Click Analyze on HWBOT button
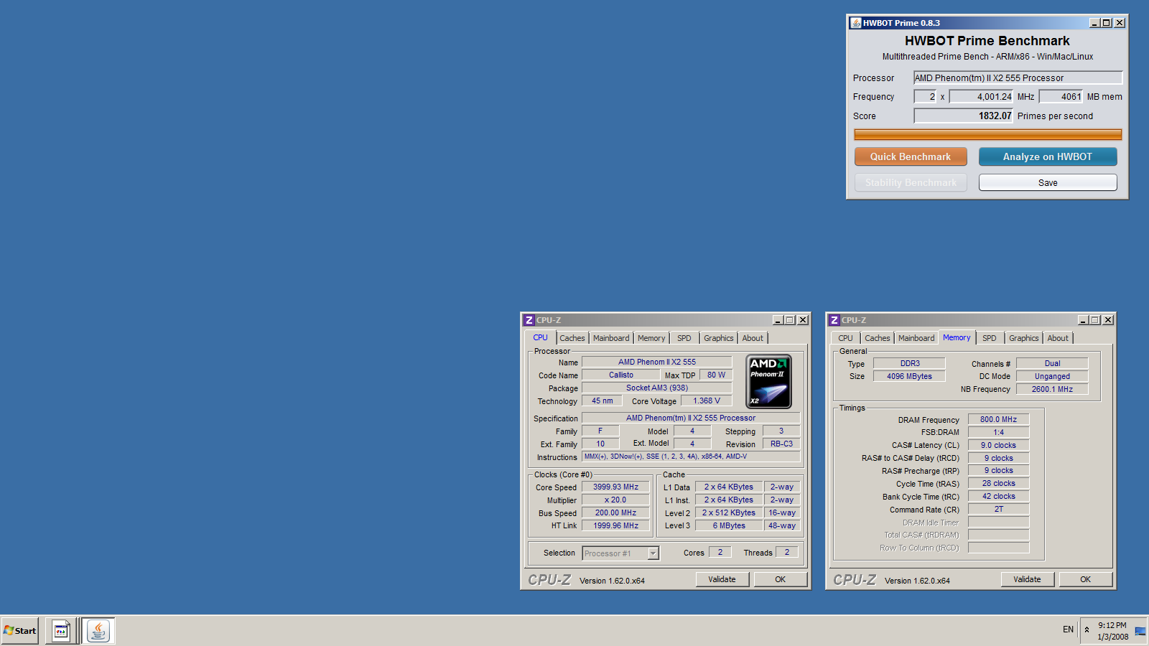Screen dimensions: 1149x646 point(1048,156)
